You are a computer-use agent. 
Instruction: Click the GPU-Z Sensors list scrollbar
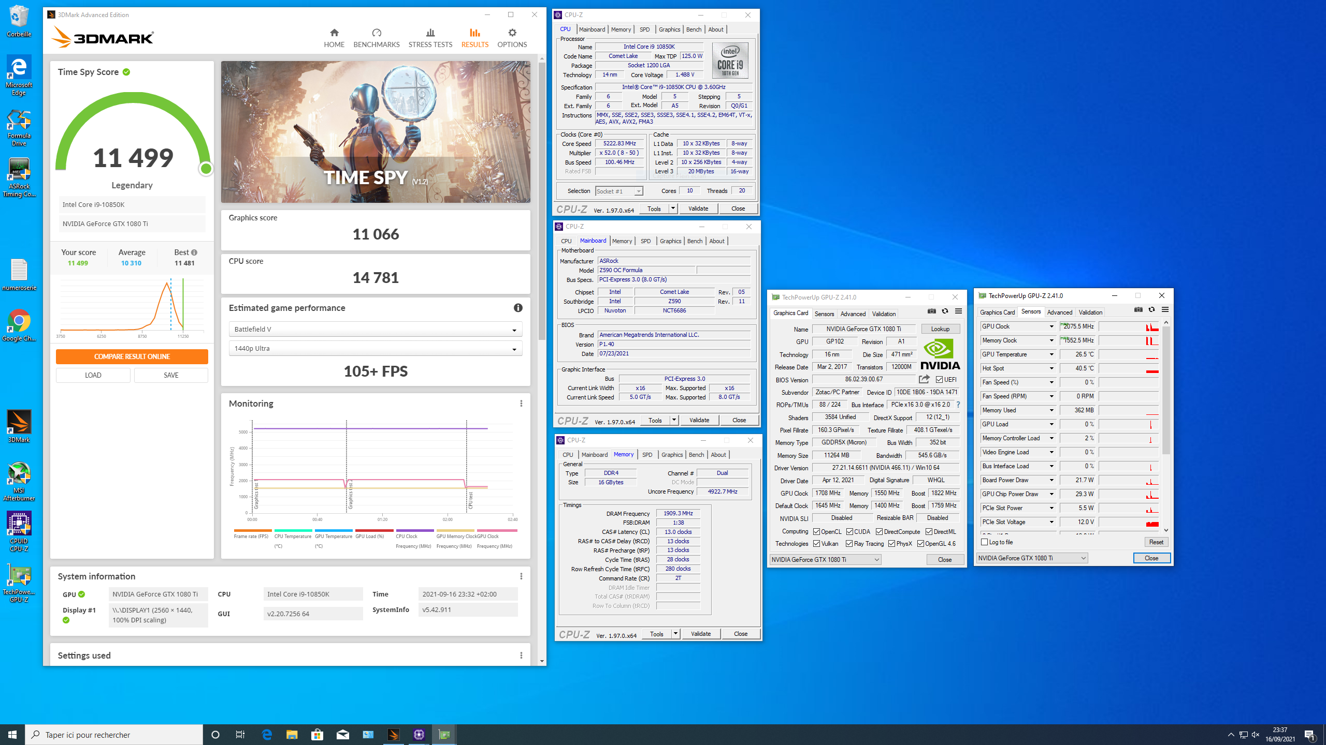pyautogui.click(x=1166, y=391)
